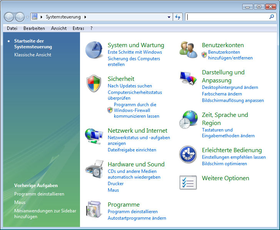
Task: Open the Bearbeiten menu
Action: tap(34, 28)
